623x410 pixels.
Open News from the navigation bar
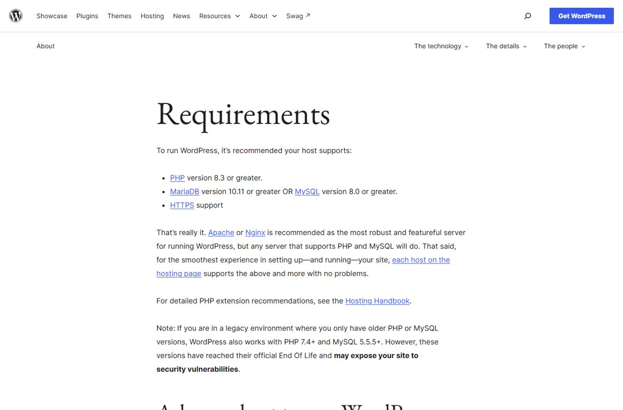(x=182, y=16)
